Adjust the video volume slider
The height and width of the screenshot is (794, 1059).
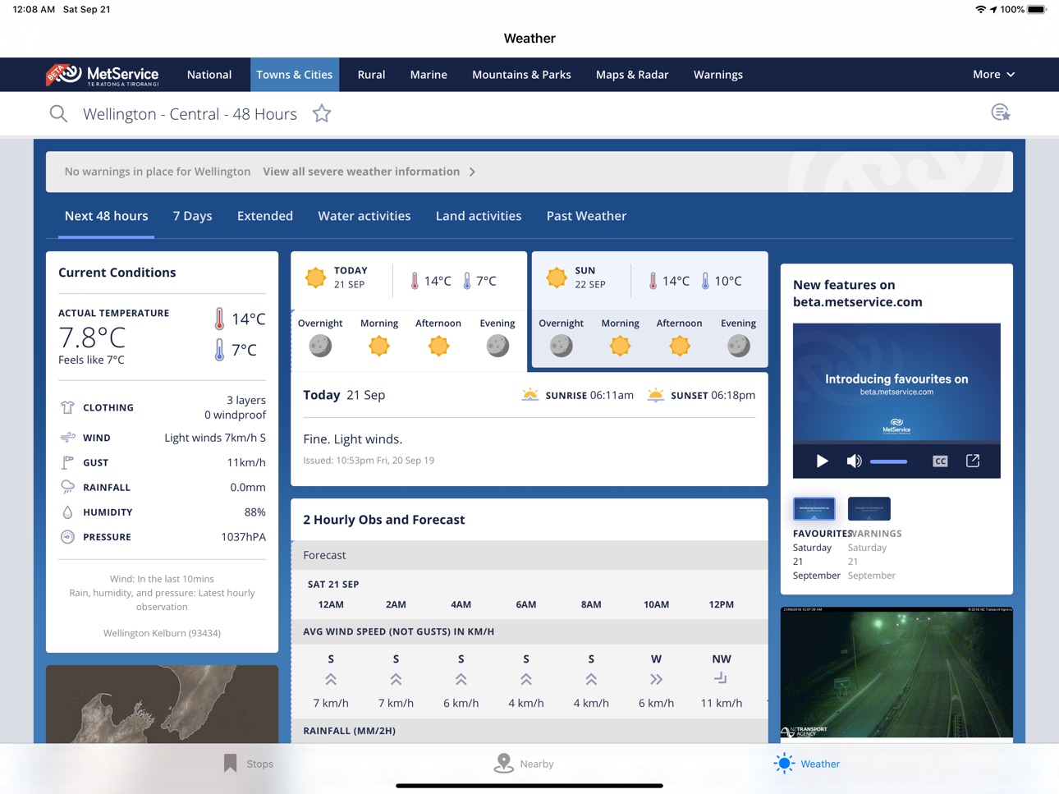pyautogui.click(x=888, y=461)
